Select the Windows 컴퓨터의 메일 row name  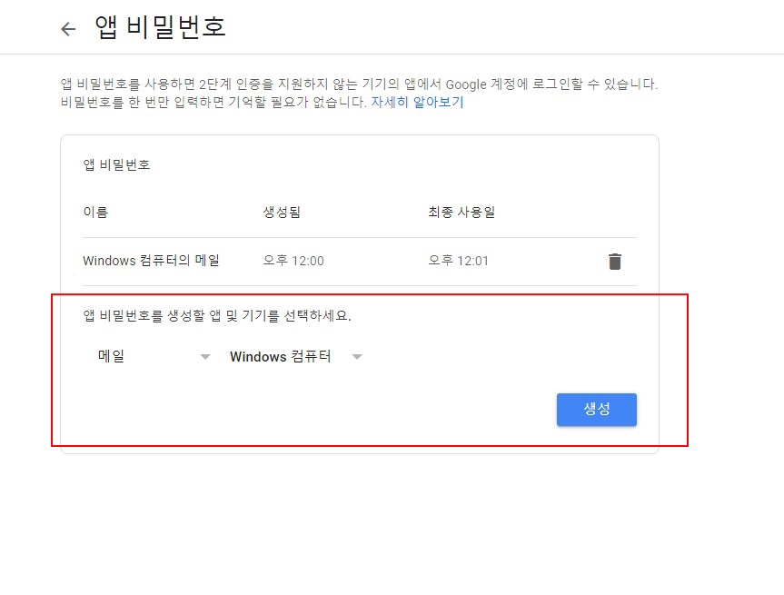(152, 261)
